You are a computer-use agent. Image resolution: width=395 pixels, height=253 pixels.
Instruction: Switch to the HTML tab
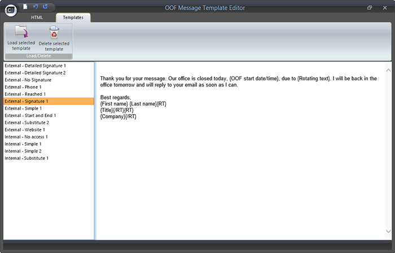point(37,18)
